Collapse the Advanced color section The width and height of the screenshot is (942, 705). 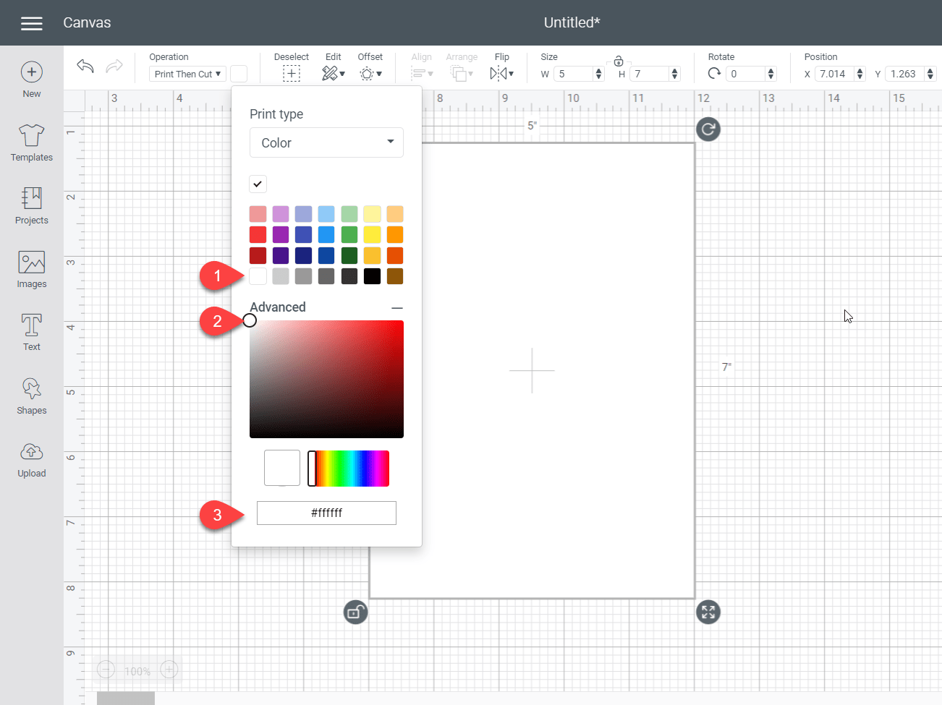click(x=397, y=308)
